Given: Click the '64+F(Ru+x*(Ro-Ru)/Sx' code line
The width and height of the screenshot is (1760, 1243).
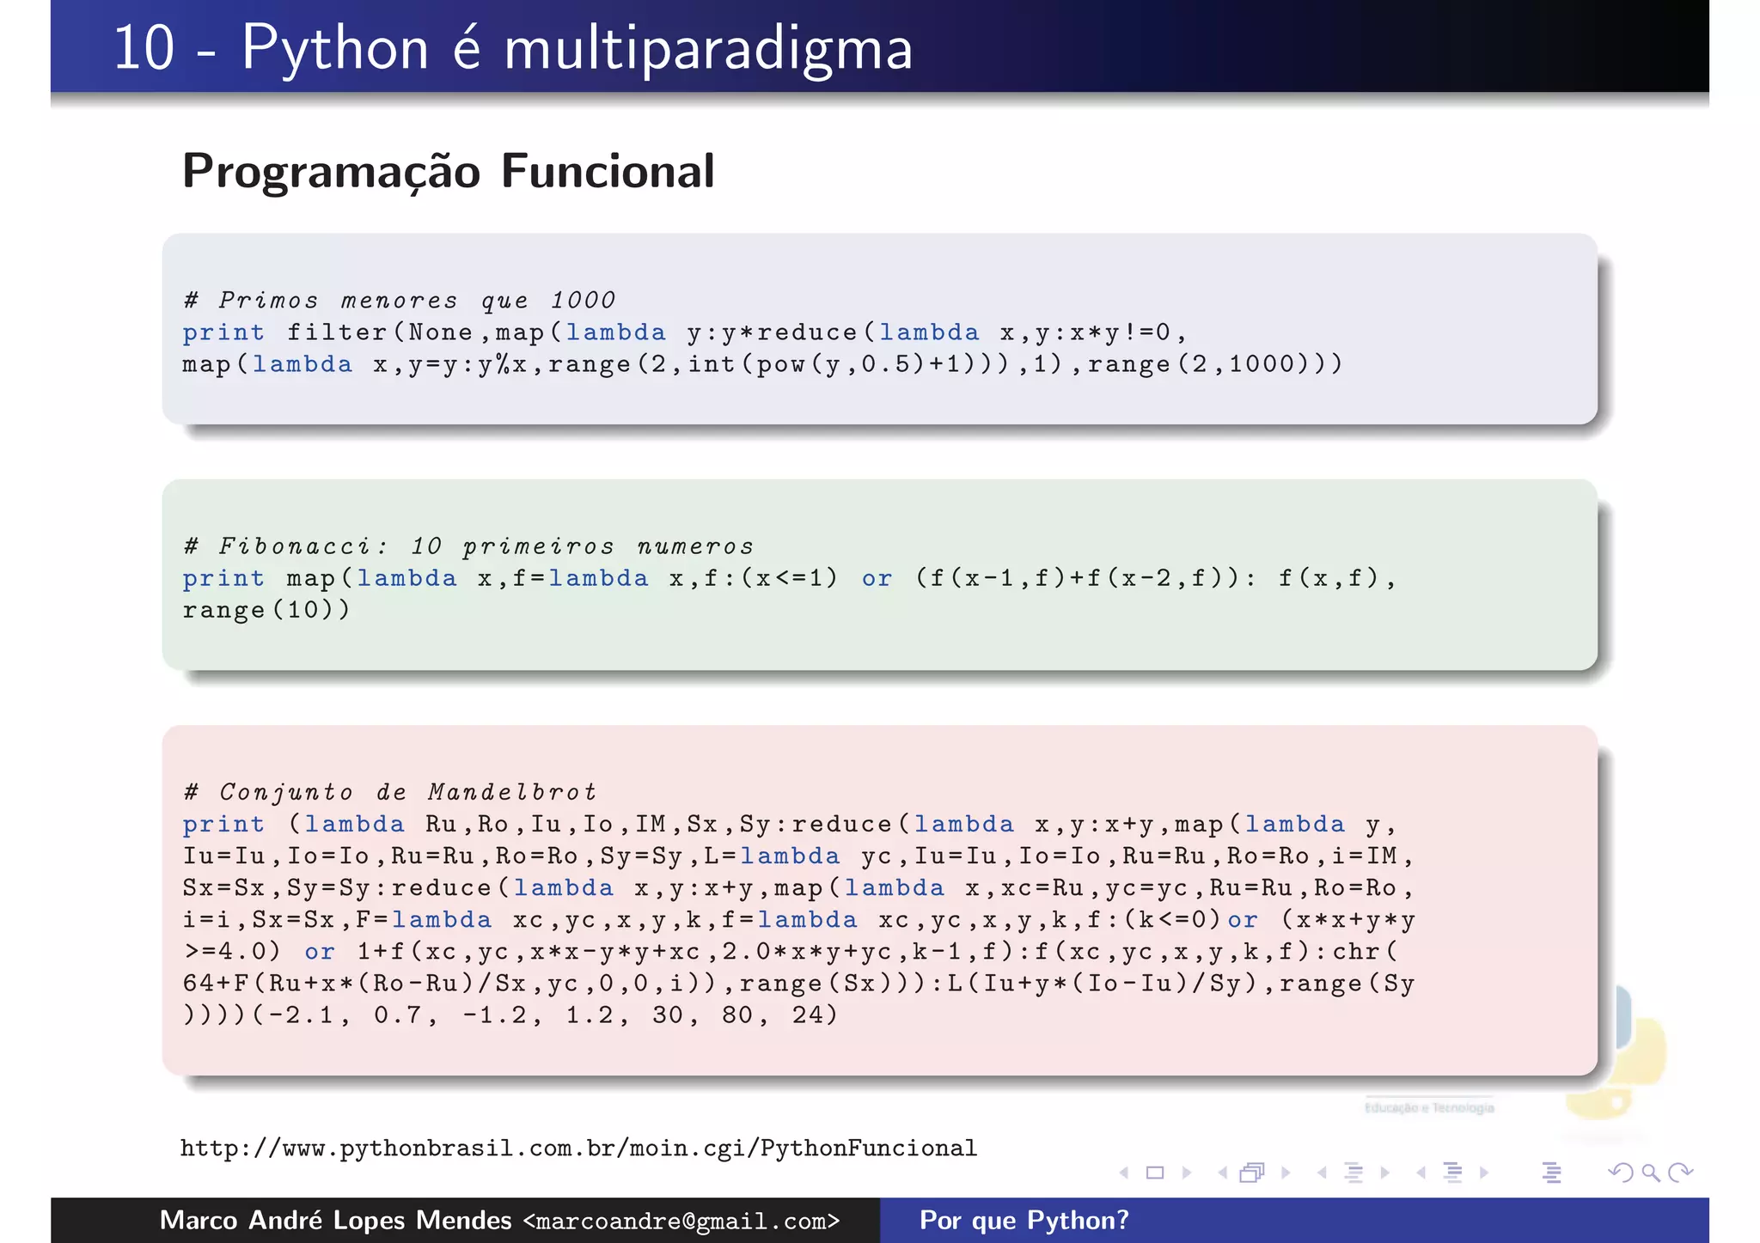Looking at the screenshot, I should (798, 984).
